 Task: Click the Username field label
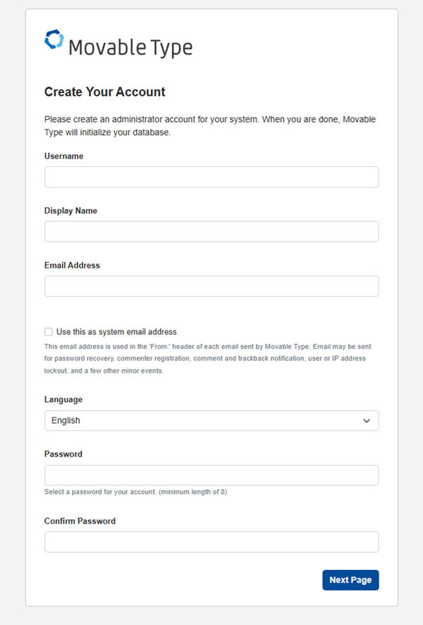(x=63, y=156)
